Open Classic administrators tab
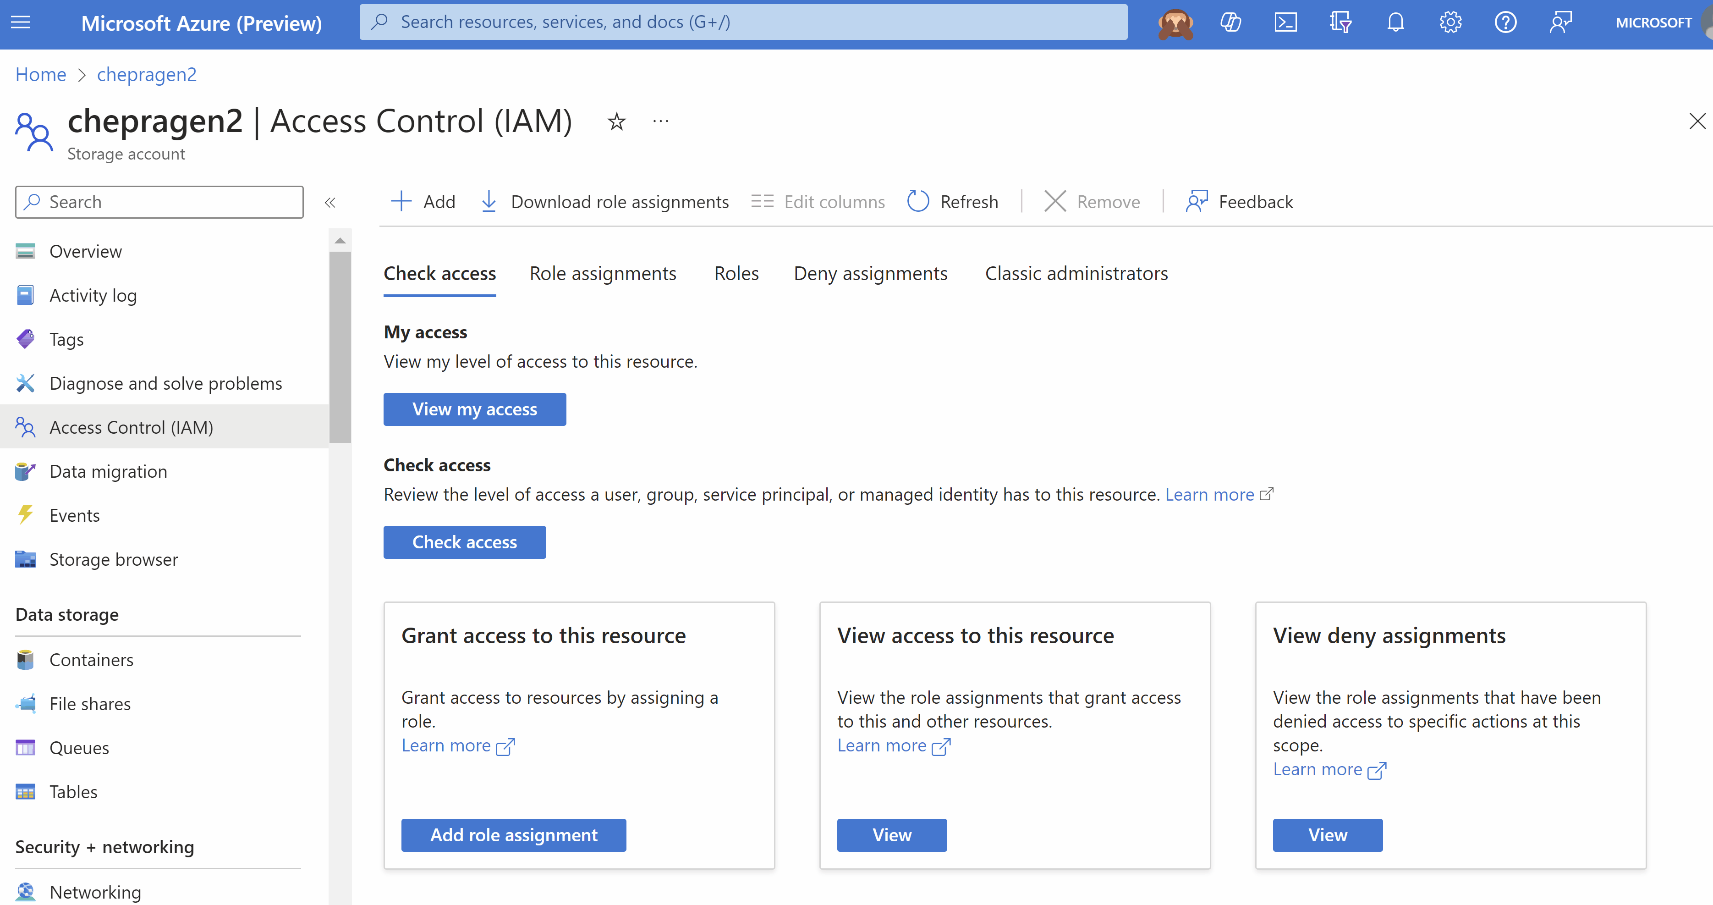Image resolution: width=1713 pixels, height=905 pixels. tap(1076, 272)
